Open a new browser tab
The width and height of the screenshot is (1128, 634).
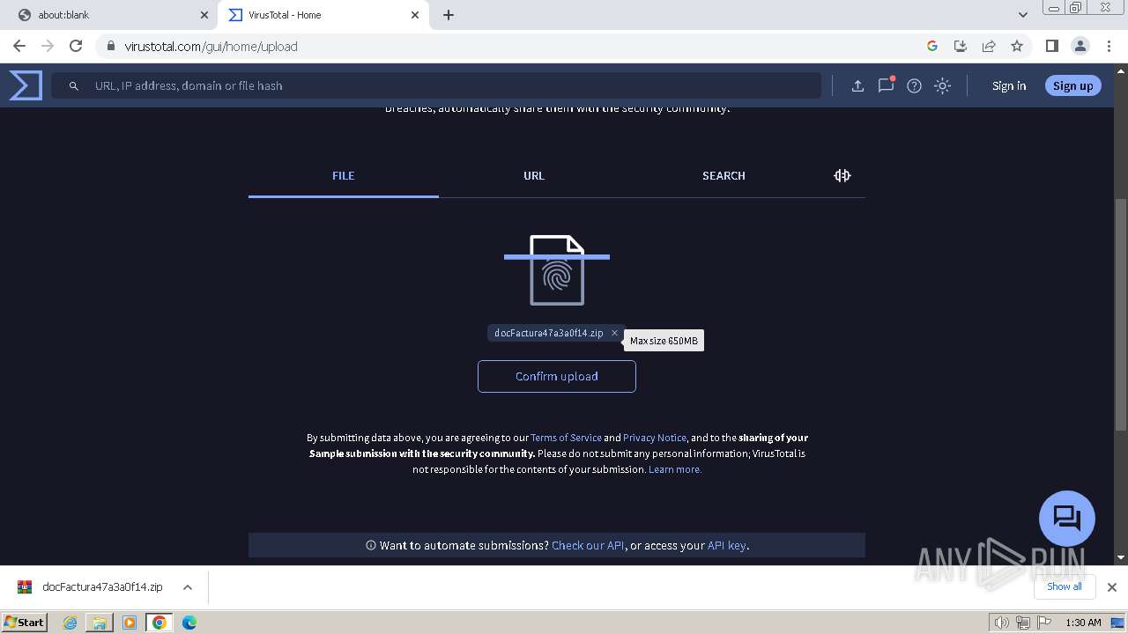(x=449, y=15)
